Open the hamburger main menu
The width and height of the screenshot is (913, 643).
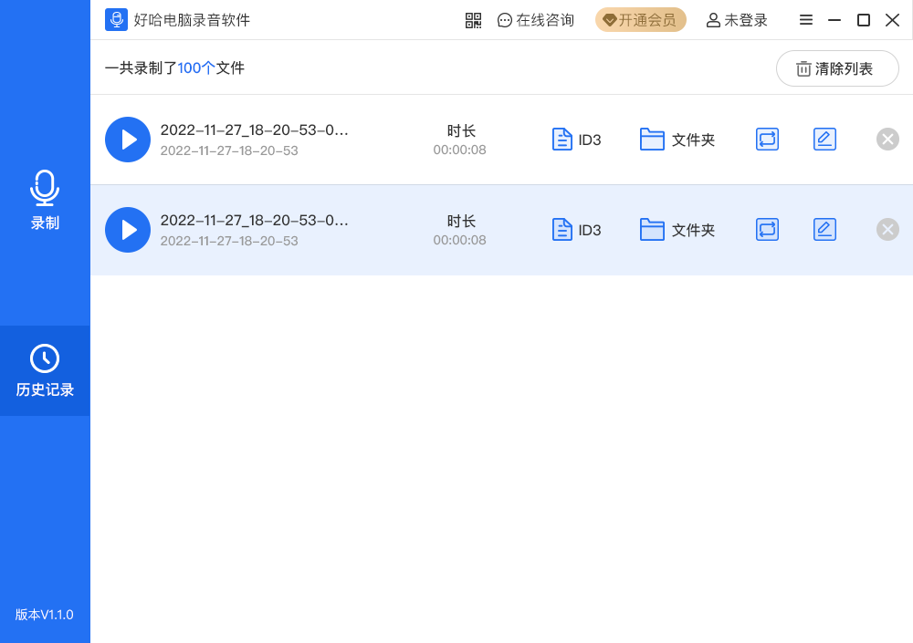click(806, 19)
